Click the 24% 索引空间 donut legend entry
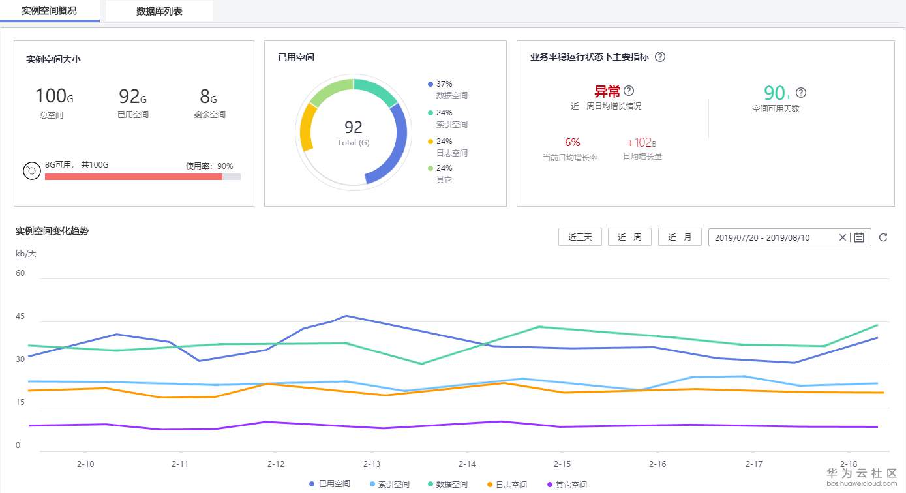The height and width of the screenshot is (493, 906). tap(447, 119)
